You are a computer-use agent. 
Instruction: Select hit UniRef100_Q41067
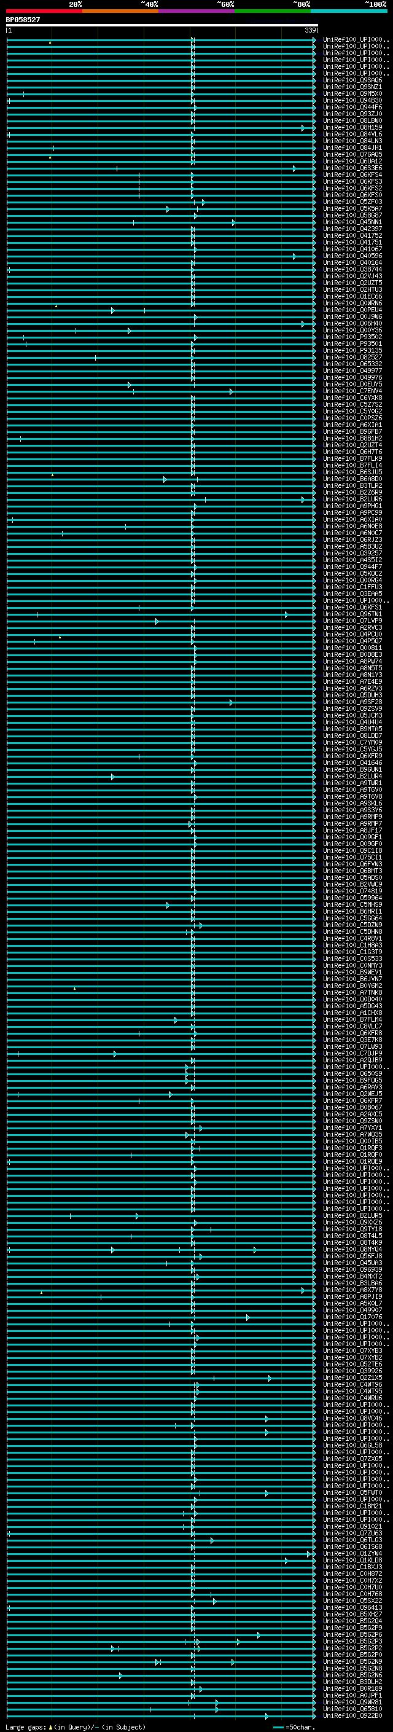tap(352, 249)
